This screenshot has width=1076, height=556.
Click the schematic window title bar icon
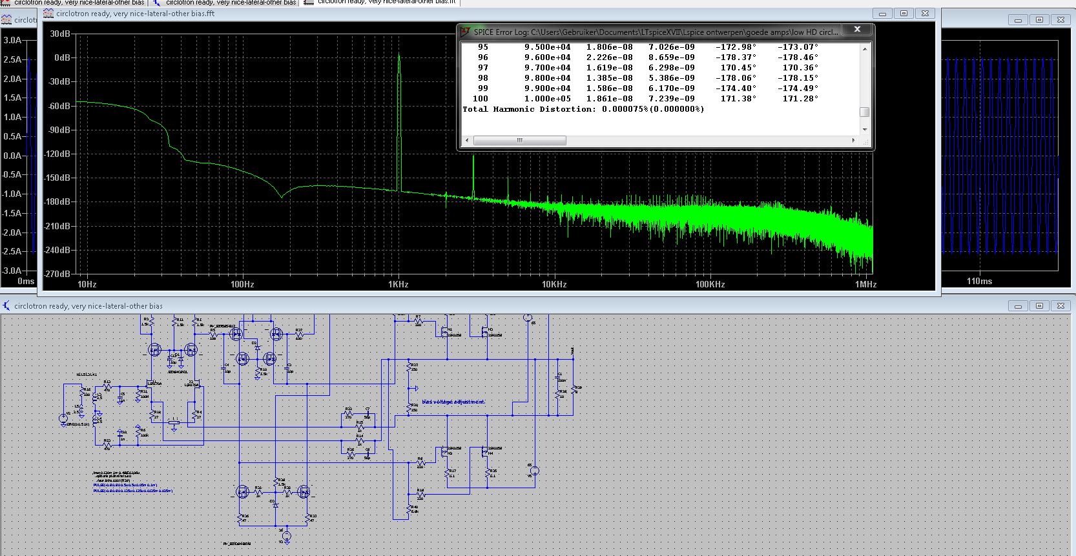pyautogui.click(x=6, y=306)
